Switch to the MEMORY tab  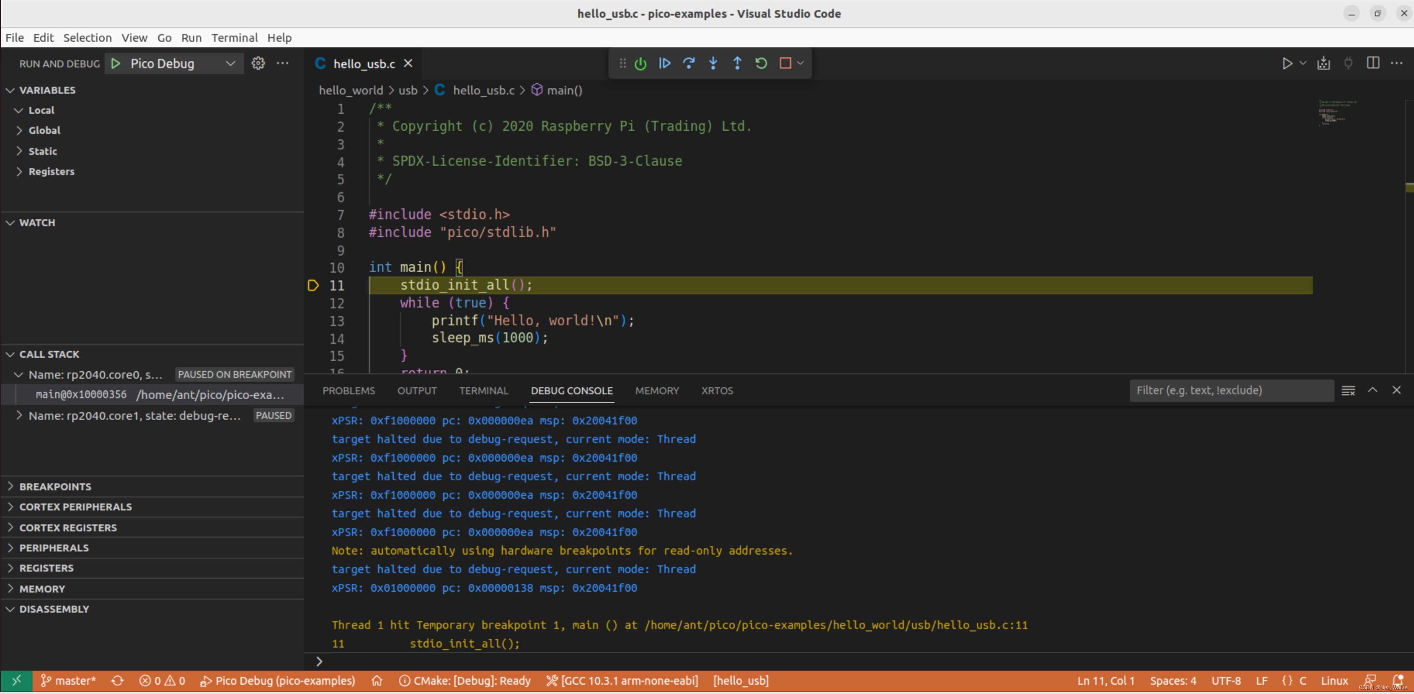(x=656, y=391)
